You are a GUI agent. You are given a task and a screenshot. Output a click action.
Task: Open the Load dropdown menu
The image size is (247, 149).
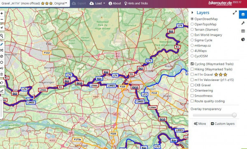tap(97, 3)
